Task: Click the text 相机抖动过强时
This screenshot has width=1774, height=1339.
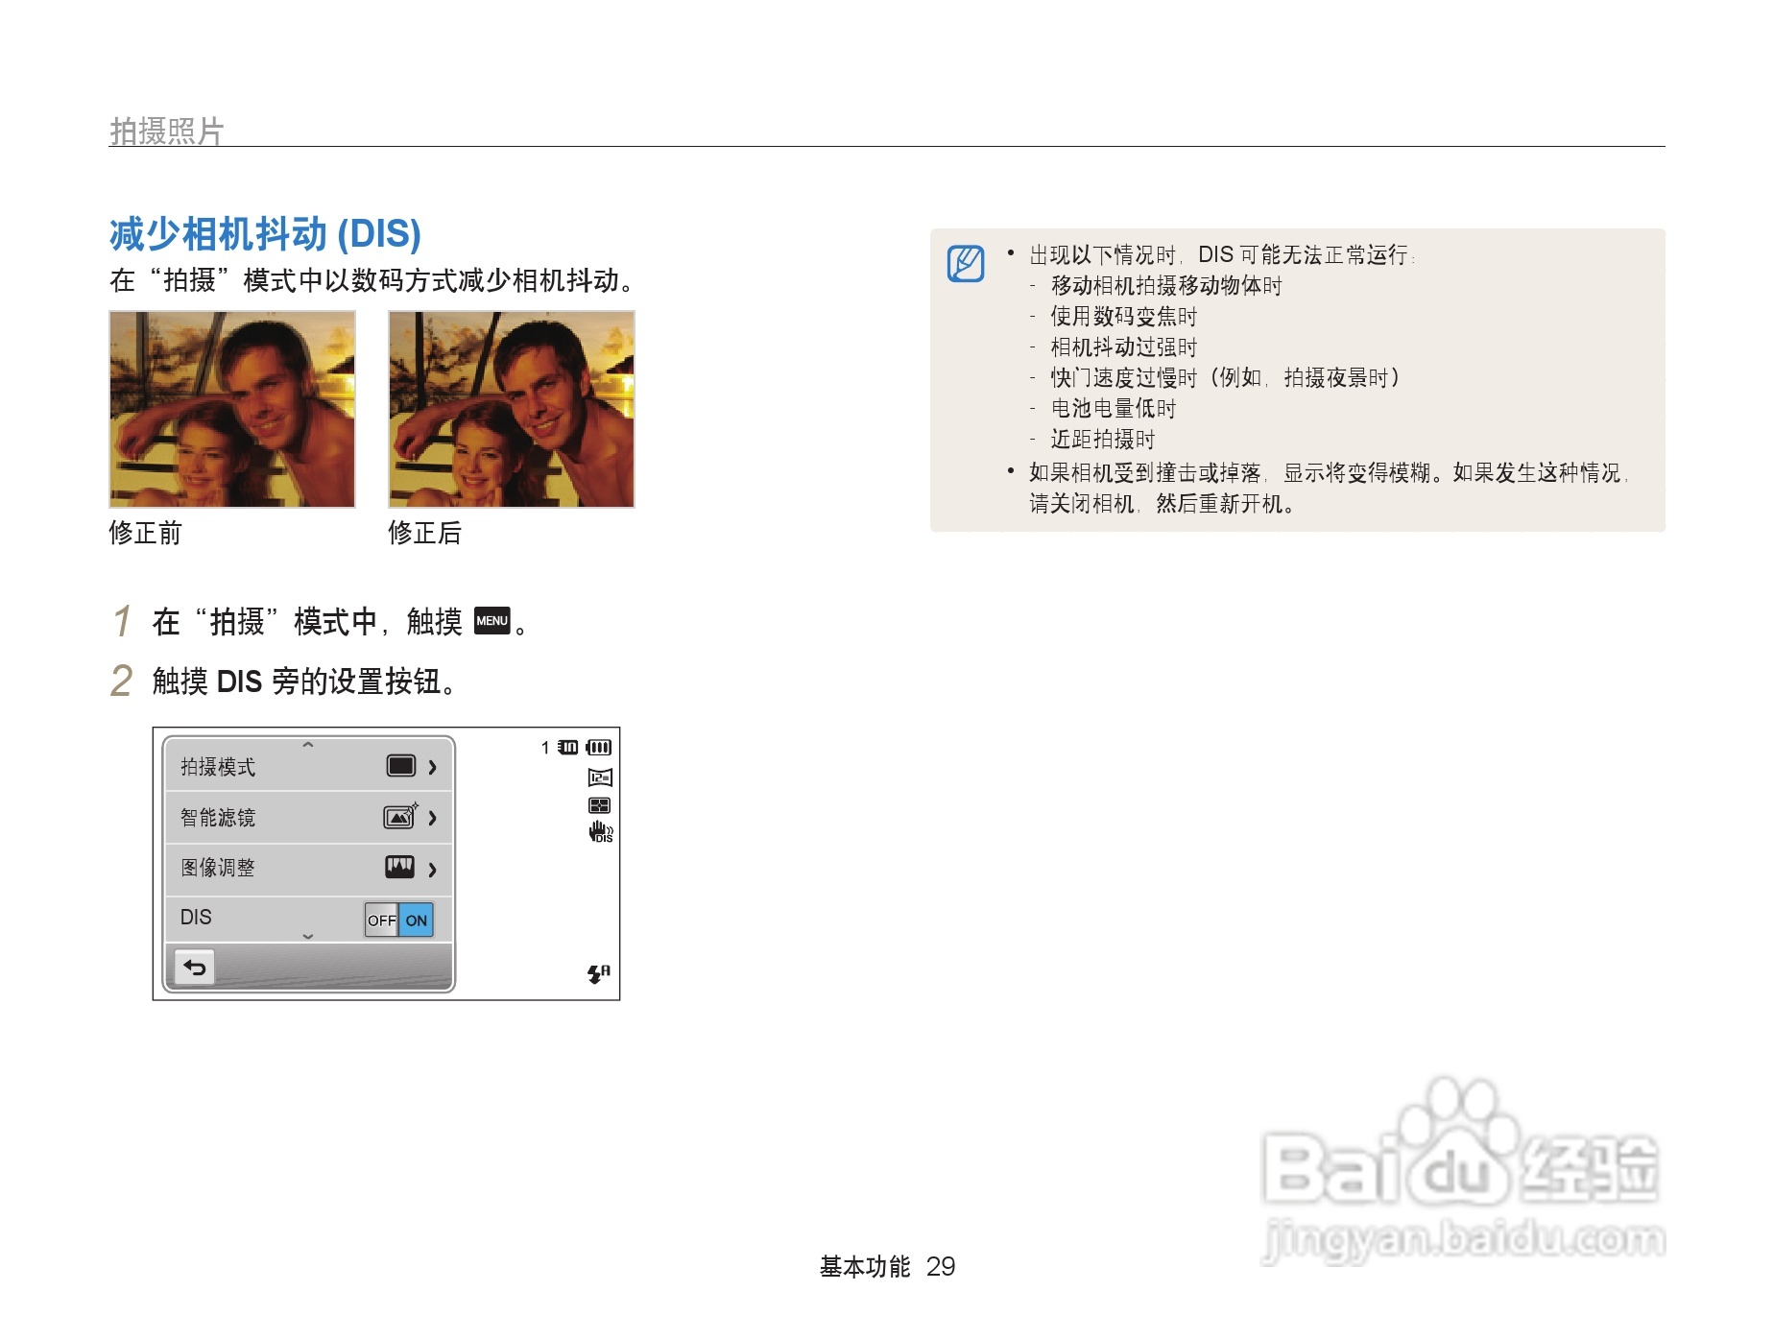Action: click(x=1124, y=347)
